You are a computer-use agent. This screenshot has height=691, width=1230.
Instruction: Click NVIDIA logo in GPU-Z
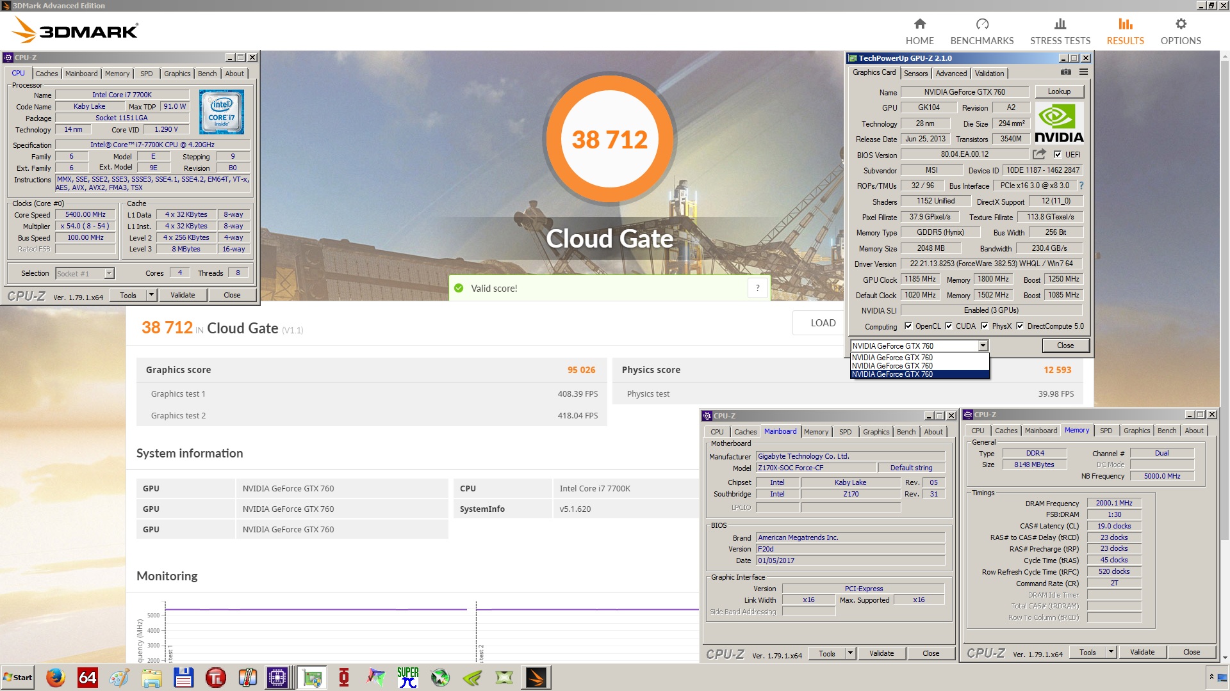(x=1059, y=123)
